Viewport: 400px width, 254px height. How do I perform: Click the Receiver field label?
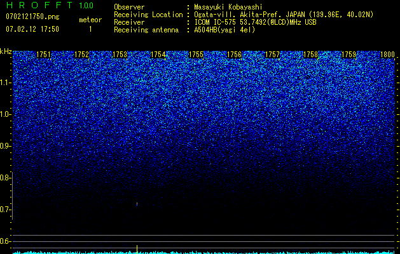point(129,22)
